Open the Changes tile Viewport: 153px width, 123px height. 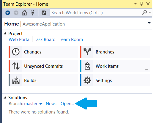(x=43, y=52)
